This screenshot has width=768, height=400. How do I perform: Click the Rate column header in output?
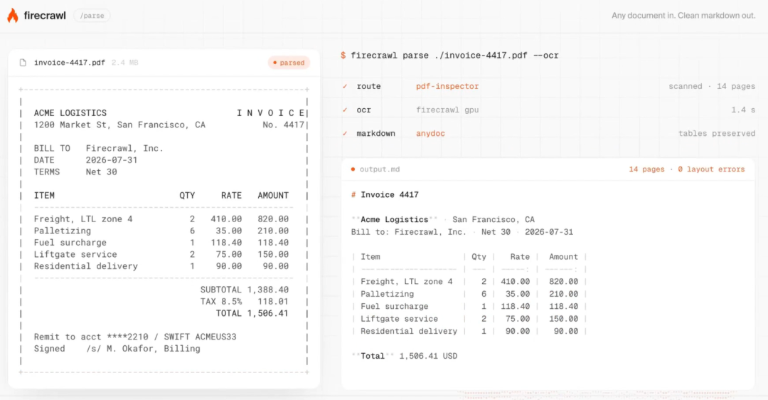pos(520,257)
